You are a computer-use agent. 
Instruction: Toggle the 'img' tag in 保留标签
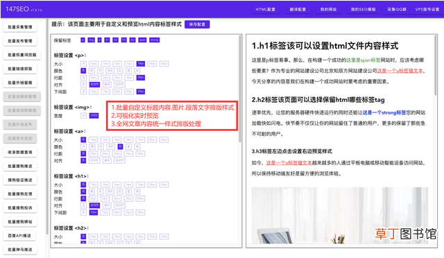point(91,40)
